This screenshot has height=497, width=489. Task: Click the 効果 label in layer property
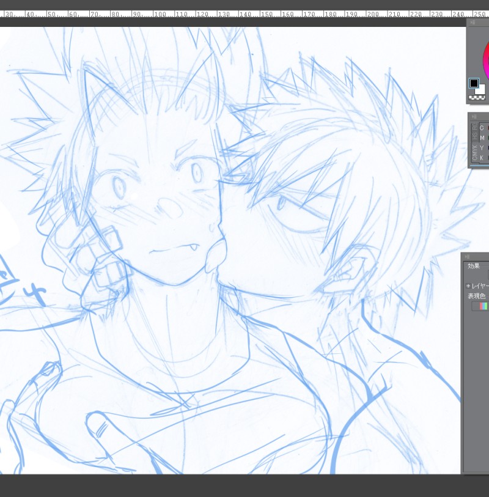coord(474,266)
